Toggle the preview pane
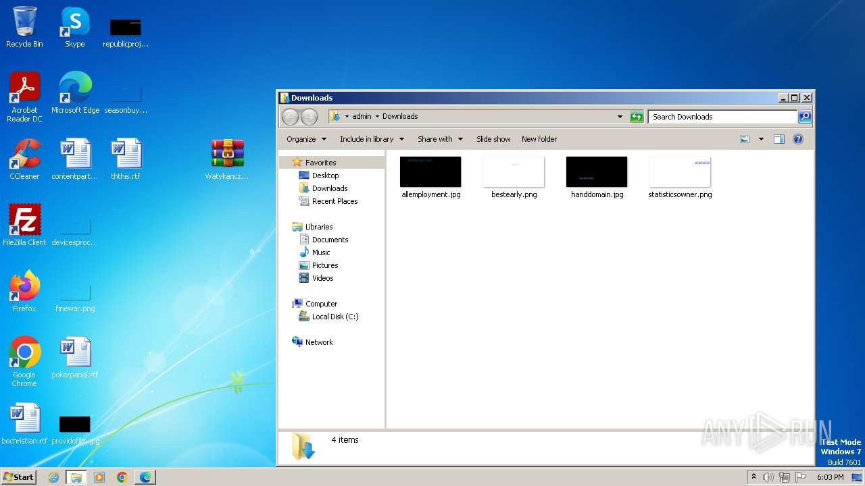The width and height of the screenshot is (865, 486). [x=779, y=139]
